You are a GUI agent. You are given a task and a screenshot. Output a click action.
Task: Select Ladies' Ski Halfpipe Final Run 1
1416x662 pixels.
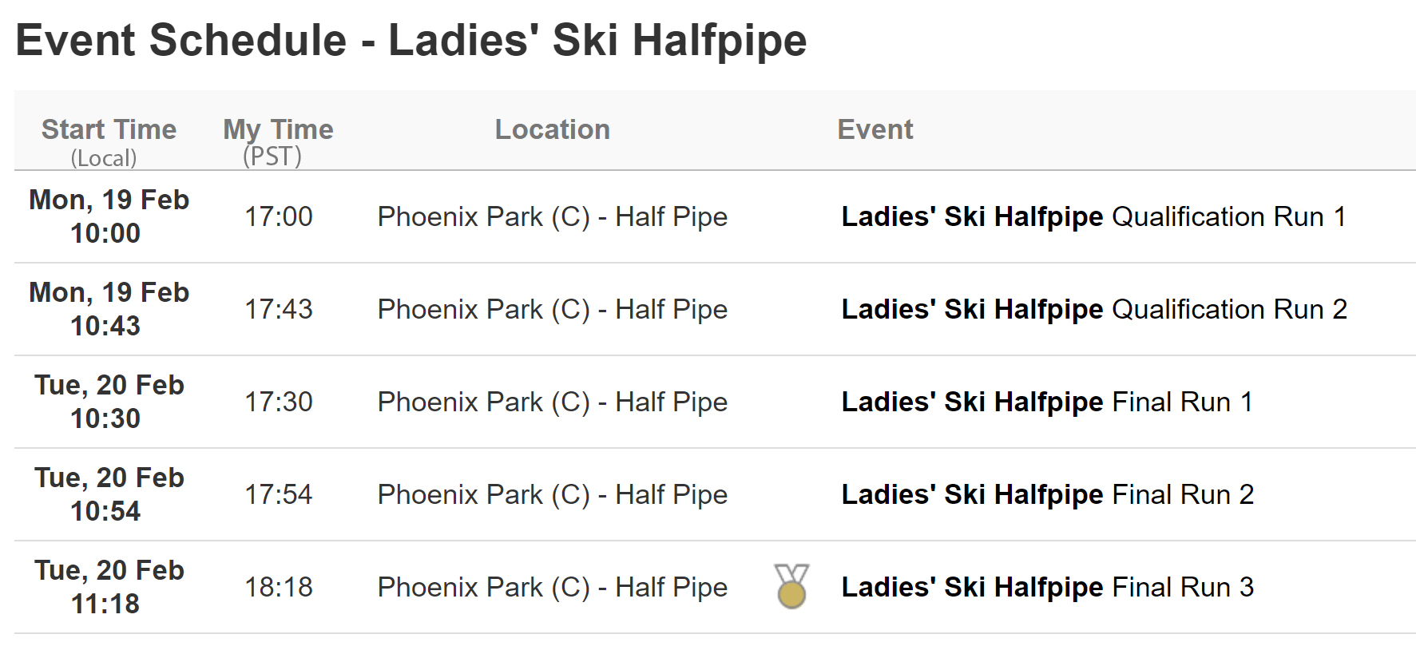[1047, 402]
